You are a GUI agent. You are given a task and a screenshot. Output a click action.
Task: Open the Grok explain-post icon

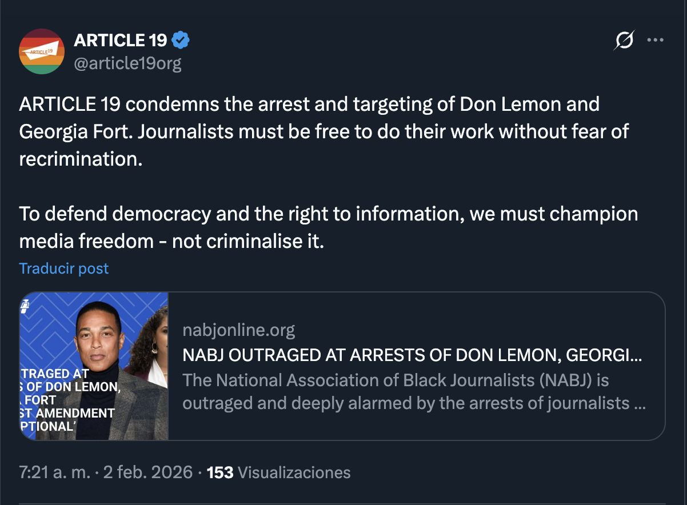click(x=624, y=41)
